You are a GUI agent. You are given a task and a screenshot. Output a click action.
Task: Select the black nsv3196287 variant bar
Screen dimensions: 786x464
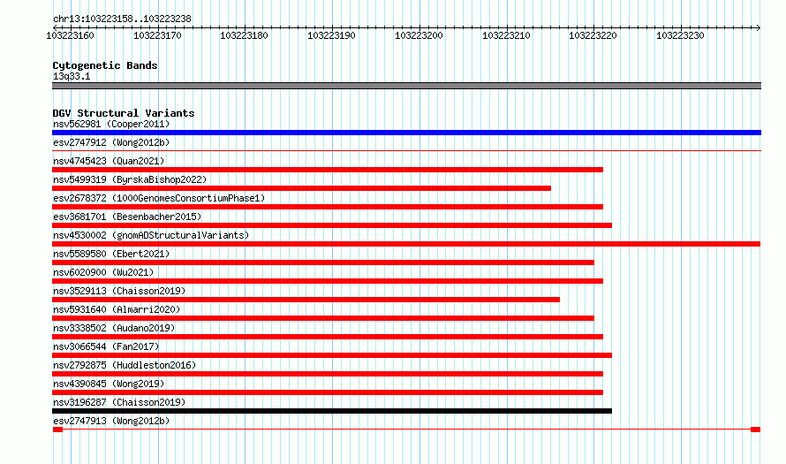tap(332, 411)
